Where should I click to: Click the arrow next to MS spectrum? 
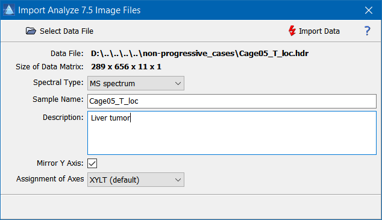coord(178,83)
